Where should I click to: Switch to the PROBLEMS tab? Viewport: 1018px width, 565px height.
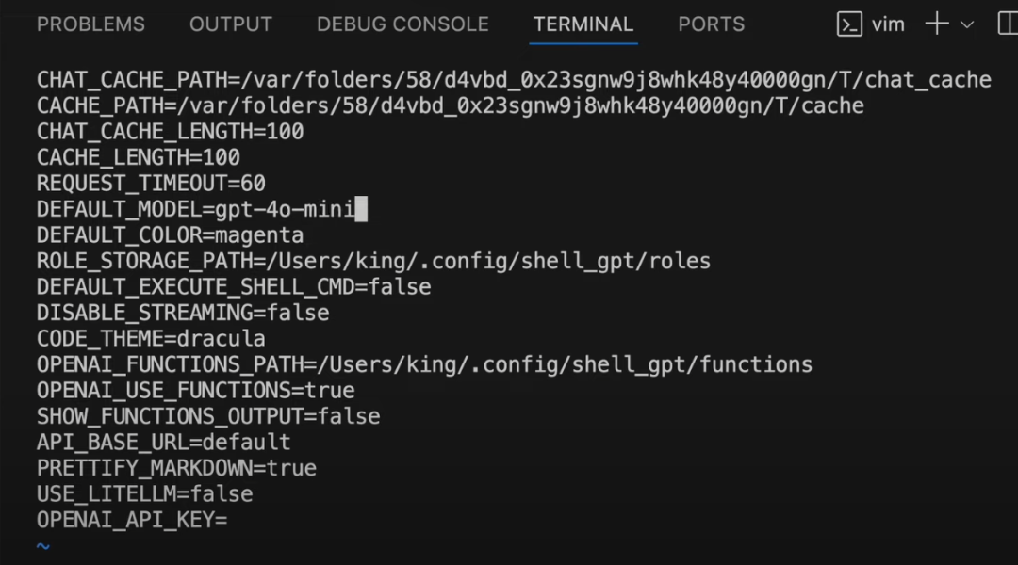click(90, 24)
